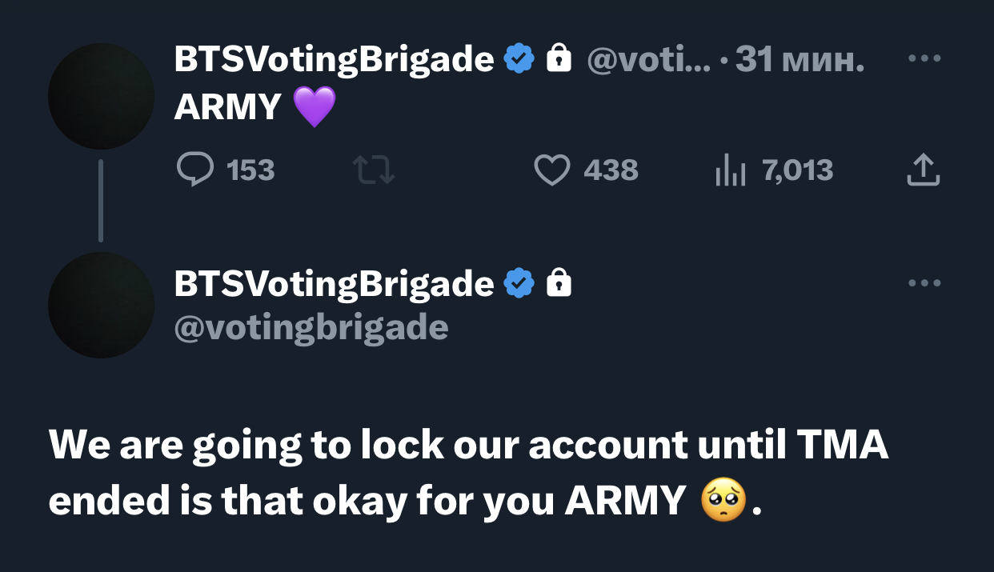Click the 31 мин. timestamp

tap(800, 59)
